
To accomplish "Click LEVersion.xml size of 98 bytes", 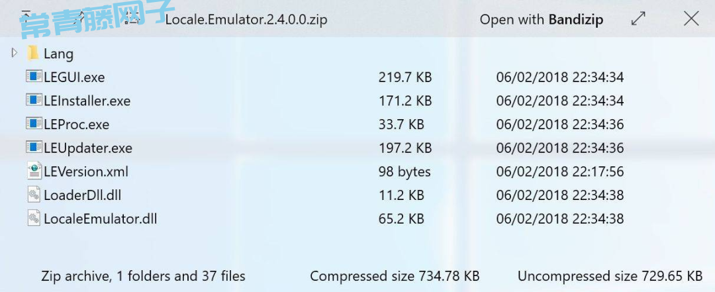I will pos(404,171).
